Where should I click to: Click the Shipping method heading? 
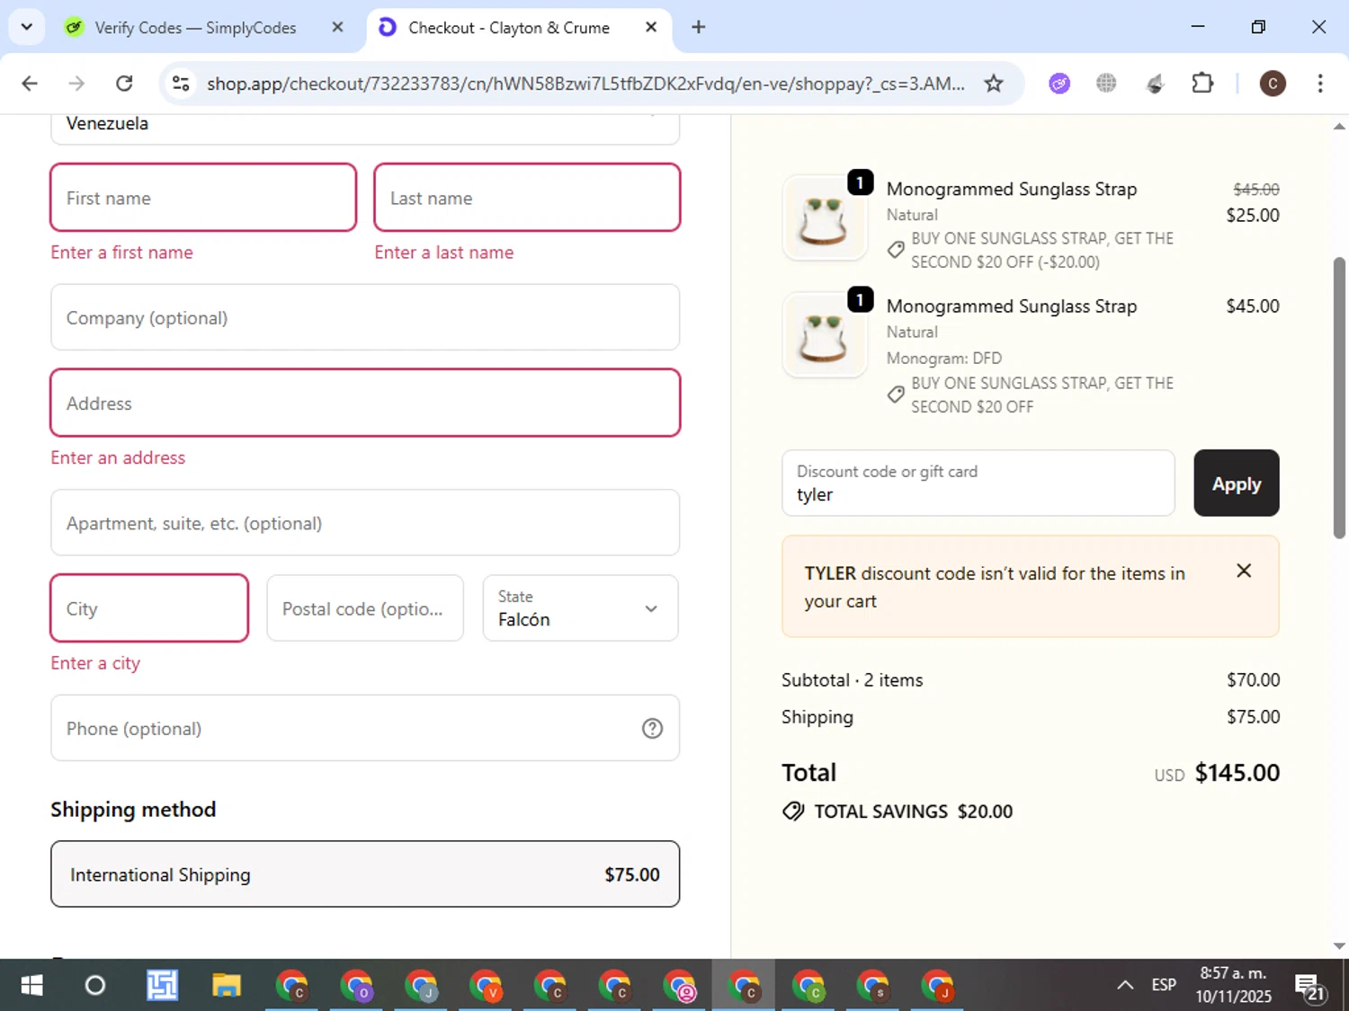click(x=133, y=810)
